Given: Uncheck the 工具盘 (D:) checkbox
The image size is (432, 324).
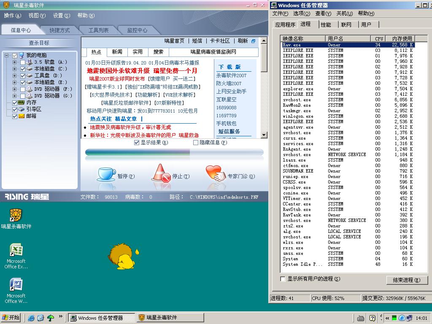Looking at the screenshot, I should coord(23,76).
